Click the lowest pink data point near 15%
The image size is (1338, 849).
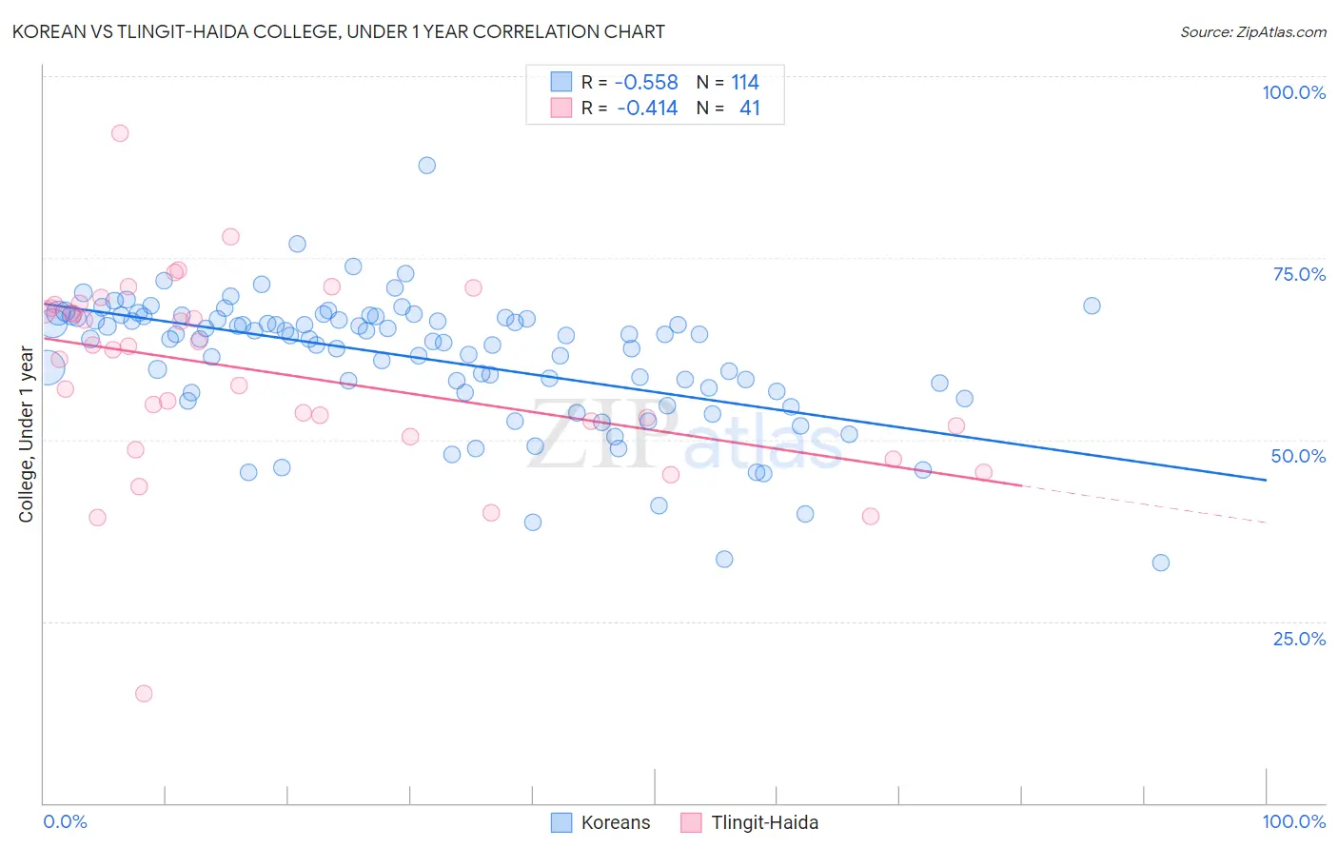[x=144, y=693]
